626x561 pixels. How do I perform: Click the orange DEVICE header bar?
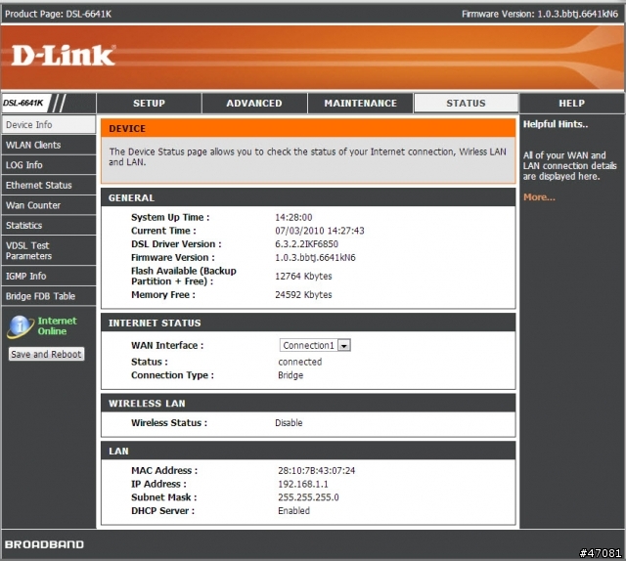click(308, 128)
